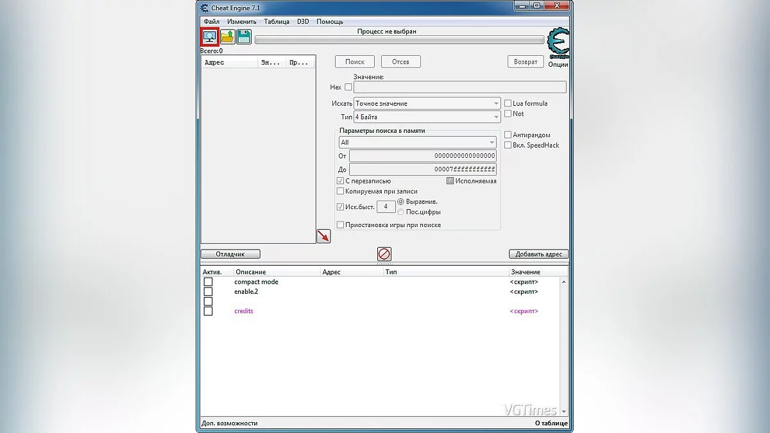Viewport: 770px width, 433px height.
Task: Click the save floppy disk icon
Action: [244, 37]
